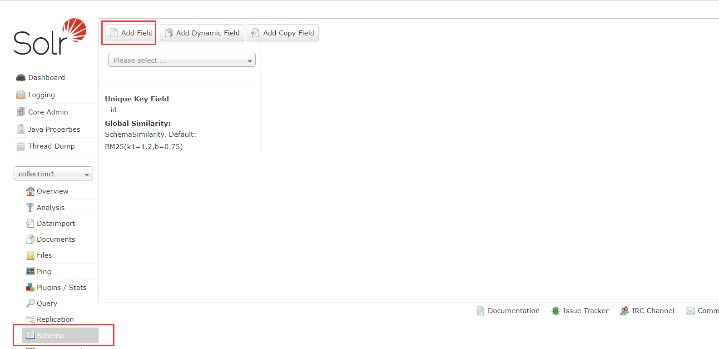Click the arrow on the collection1 selector
Viewport: 719px width, 349px height.
[87, 174]
